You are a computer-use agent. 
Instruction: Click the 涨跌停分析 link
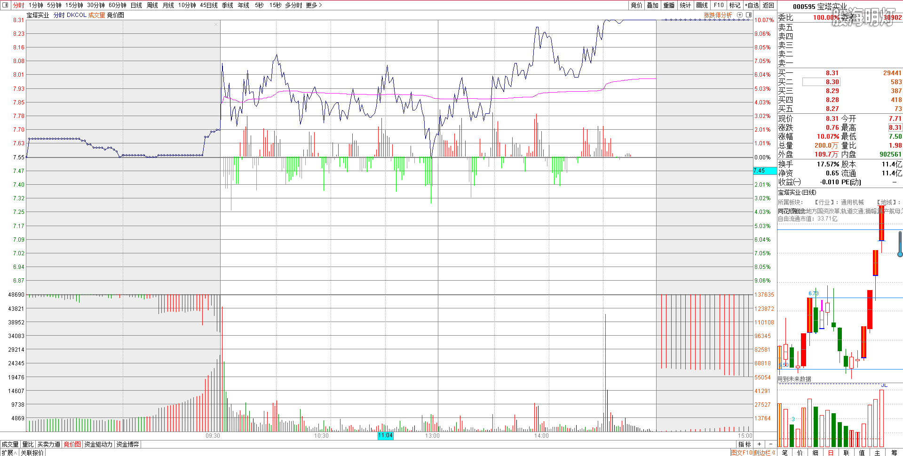pos(718,15)
